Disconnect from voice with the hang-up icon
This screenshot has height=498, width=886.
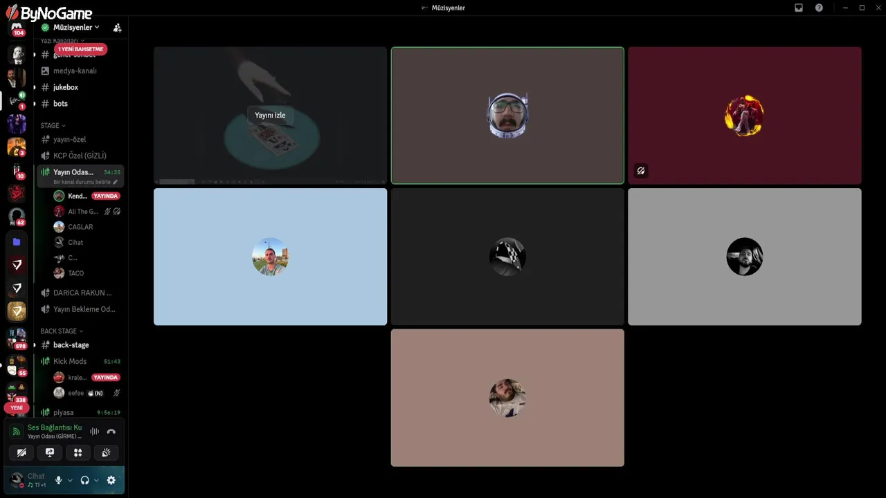click(x=111, y=432)
